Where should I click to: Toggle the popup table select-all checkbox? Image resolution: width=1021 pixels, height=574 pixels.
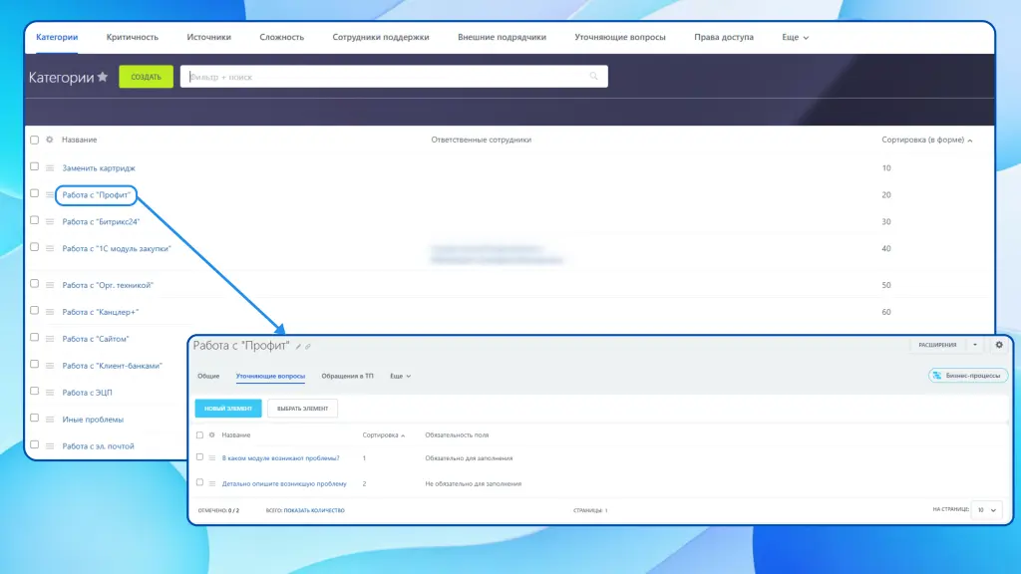point(199,434)
